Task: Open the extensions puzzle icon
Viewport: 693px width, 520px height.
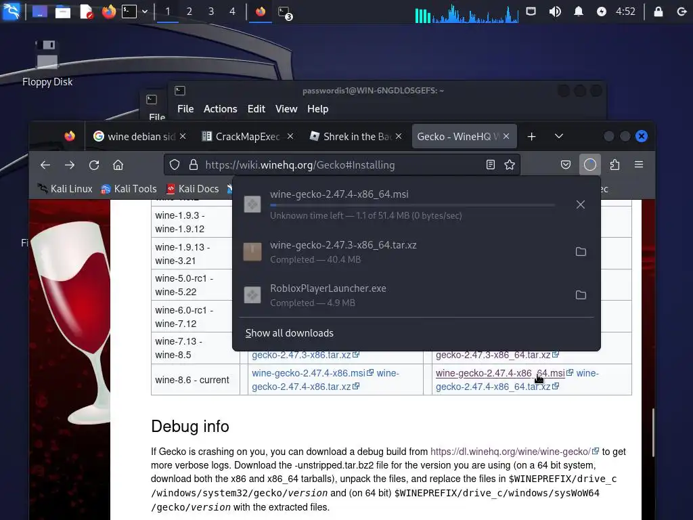Action: 614,165
